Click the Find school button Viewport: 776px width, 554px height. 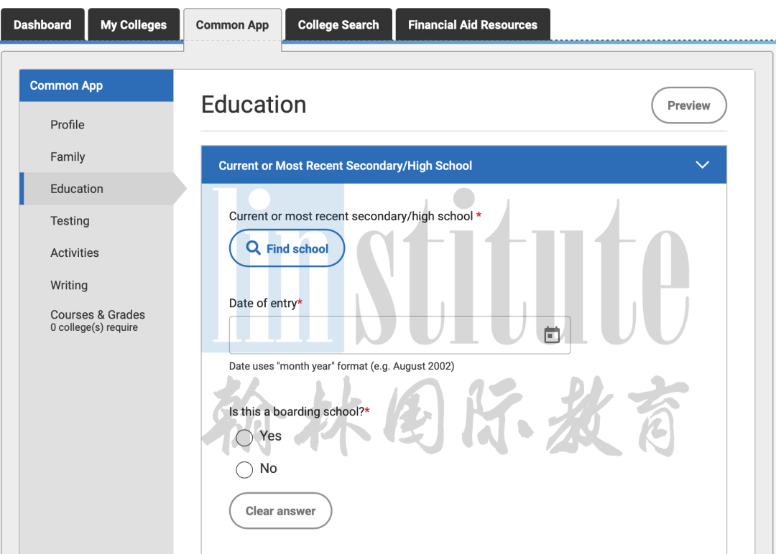[x=287, y=248]
